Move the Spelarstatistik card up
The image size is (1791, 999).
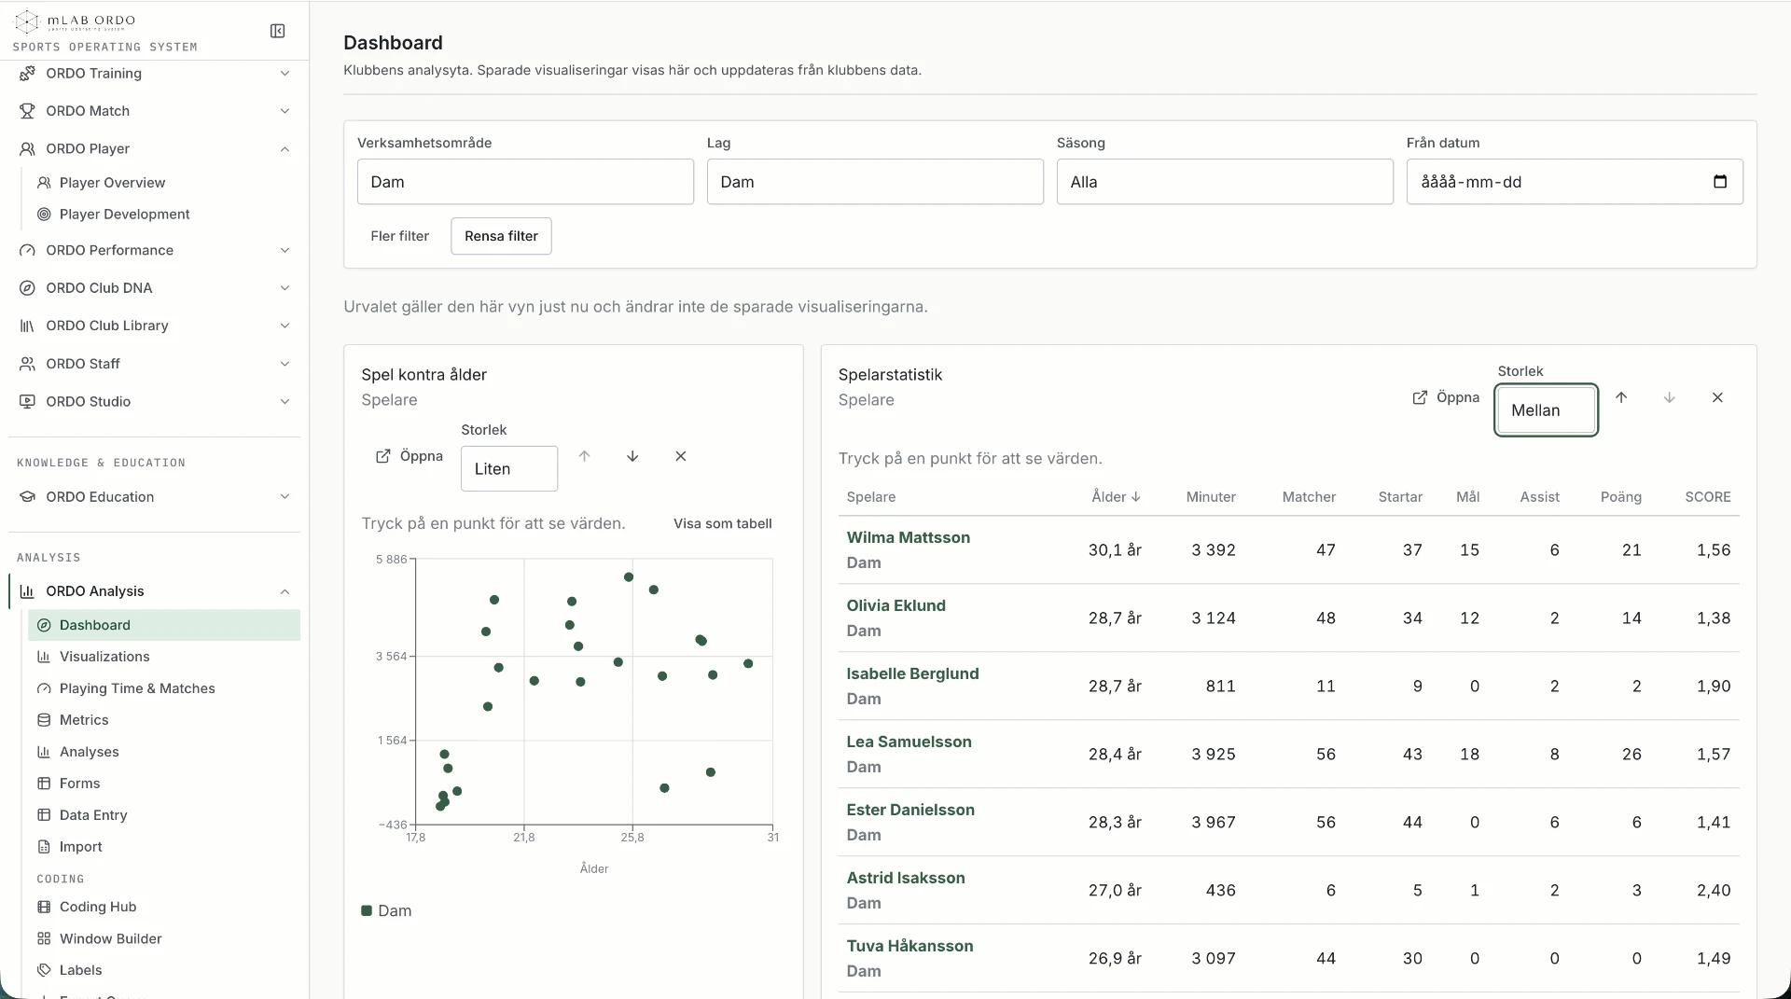pyautogui.click(x=1621, y=397)
